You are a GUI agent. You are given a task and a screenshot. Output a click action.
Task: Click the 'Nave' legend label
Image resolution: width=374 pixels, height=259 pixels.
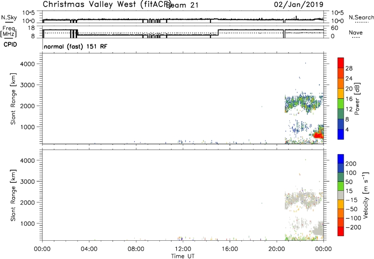355,33
